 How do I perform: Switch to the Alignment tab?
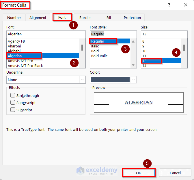pyautogui.click(x=38, y=18)
